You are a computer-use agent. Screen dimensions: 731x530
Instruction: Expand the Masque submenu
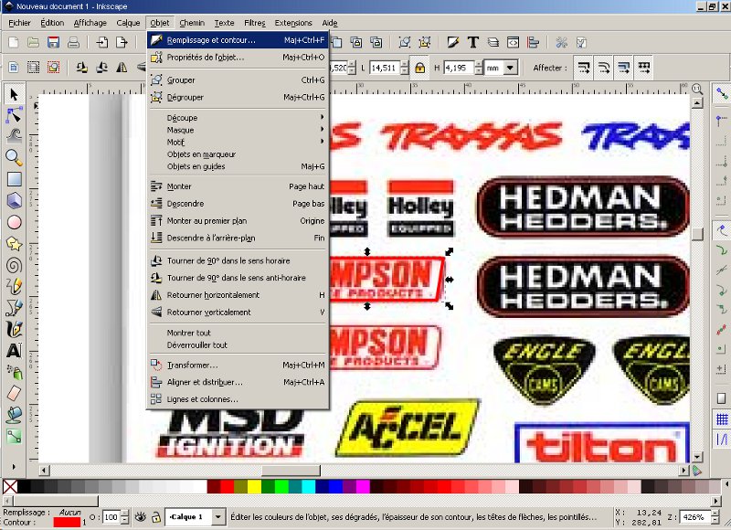[x=238, y=130]
